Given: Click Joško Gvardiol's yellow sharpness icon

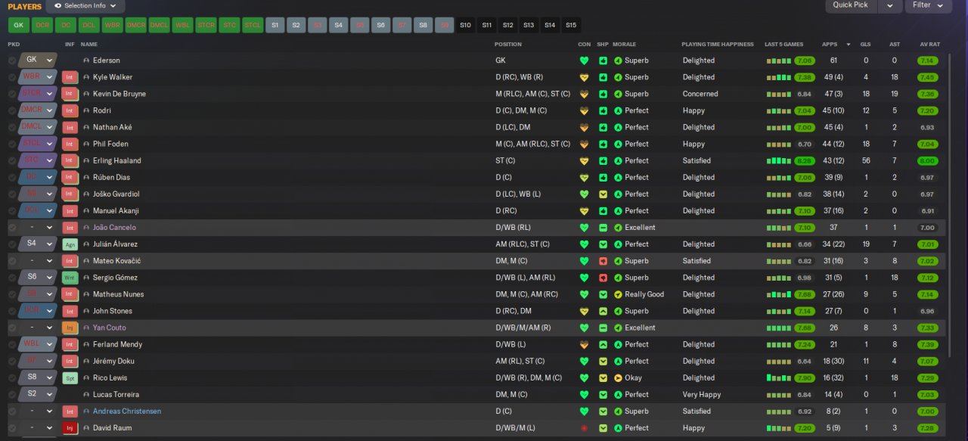Looking at the screenshot, I should [603, 194].
